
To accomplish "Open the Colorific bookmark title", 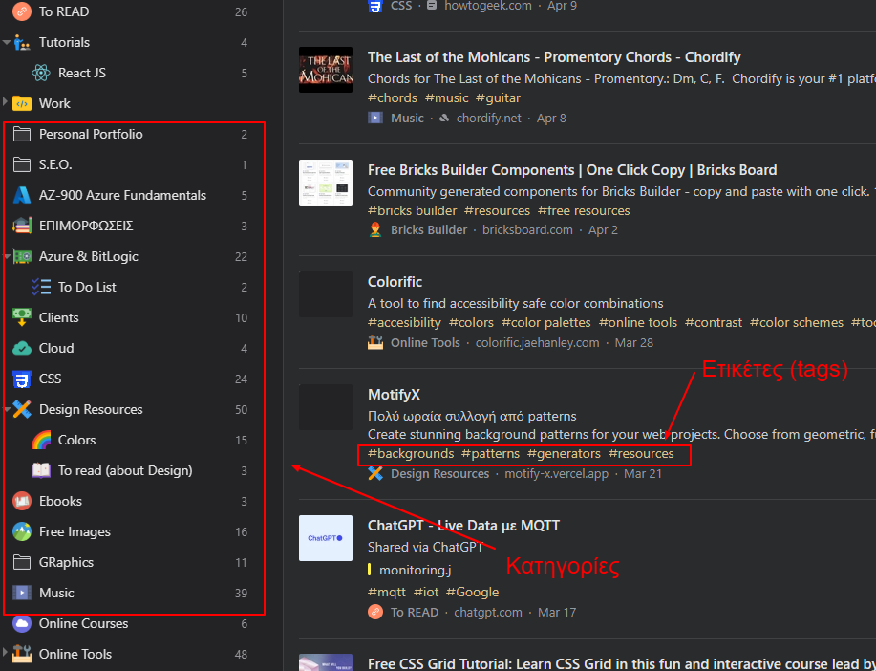I will click(395, 282).
